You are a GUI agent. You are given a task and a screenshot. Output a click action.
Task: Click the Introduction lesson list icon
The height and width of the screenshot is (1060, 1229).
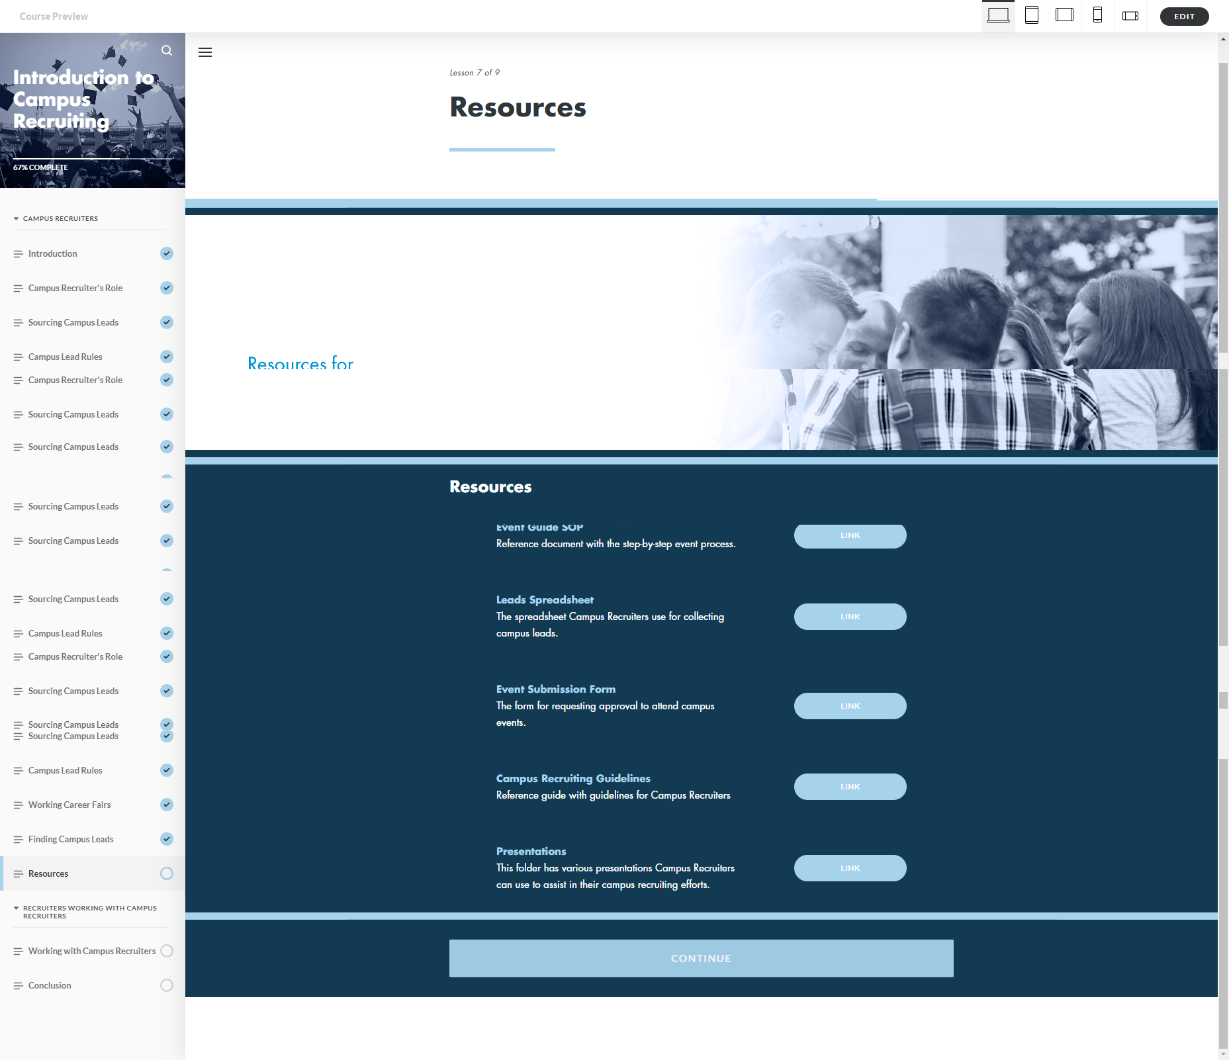tap(19, 254)
